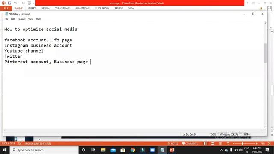Open Cortana circle icon on taskbar

tap(83, 150)
